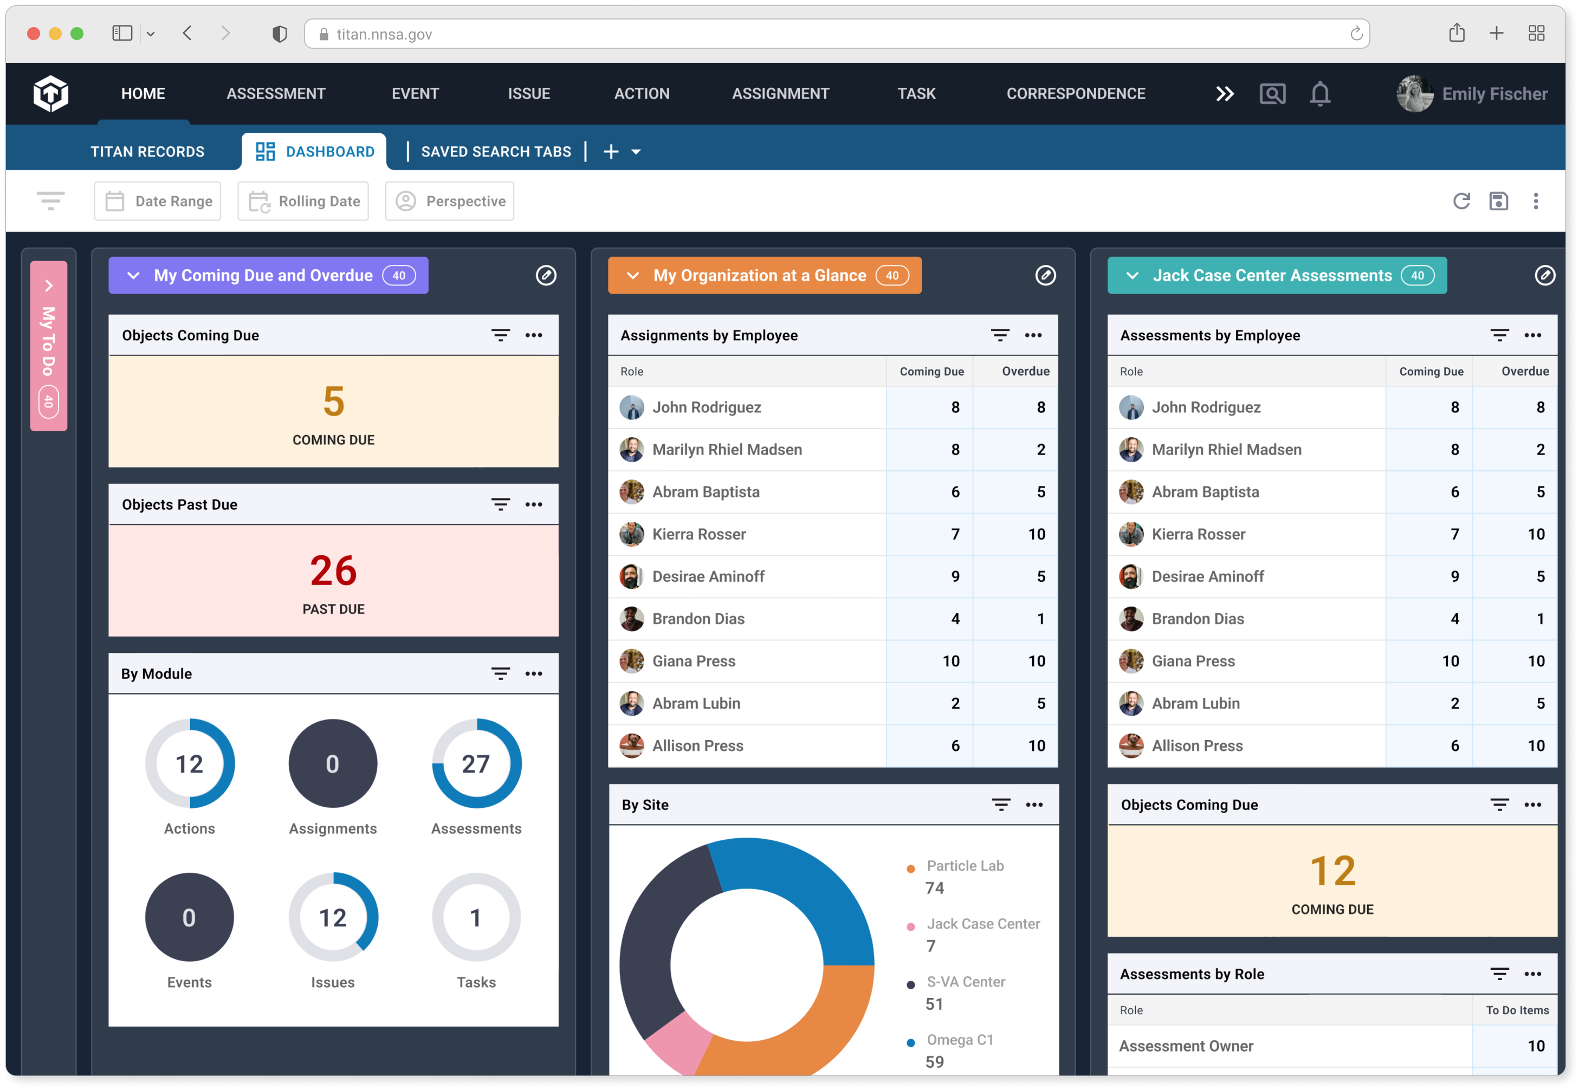This screenshot has height=1089, width=1579.
Task: Select the Dashboard tab
Action: [x=315, y=152]
